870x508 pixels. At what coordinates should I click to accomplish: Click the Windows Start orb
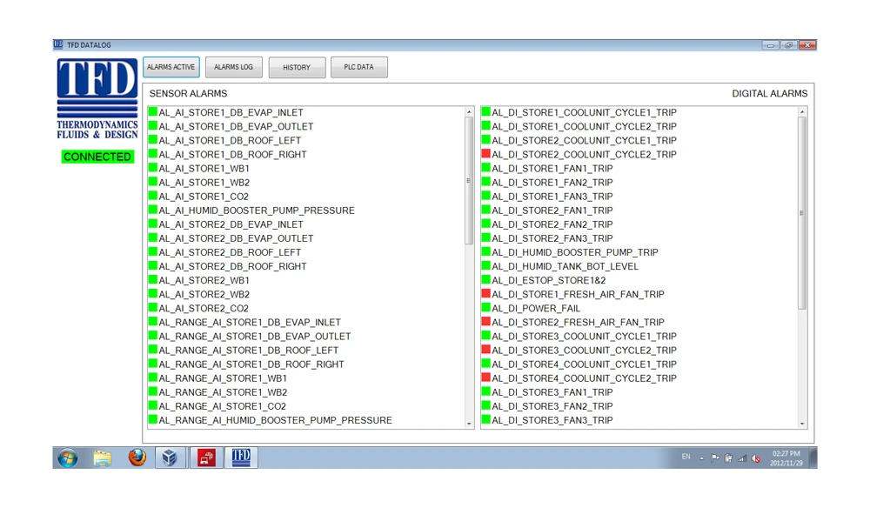[x=68, y=458]
